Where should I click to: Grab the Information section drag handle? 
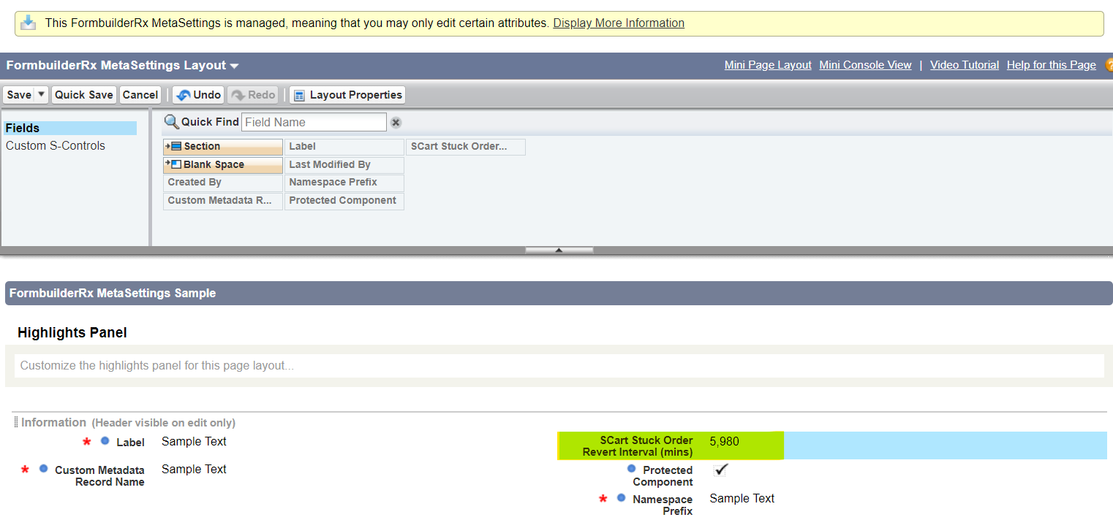tap(16, 423)
